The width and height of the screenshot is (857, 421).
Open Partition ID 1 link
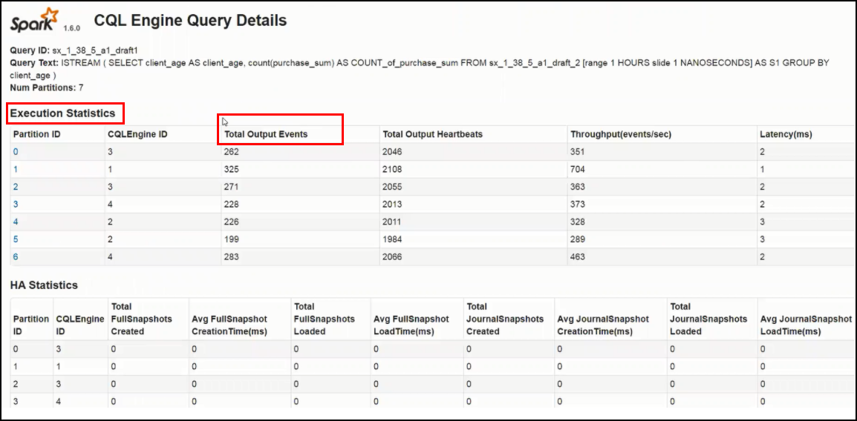point(16,169)
